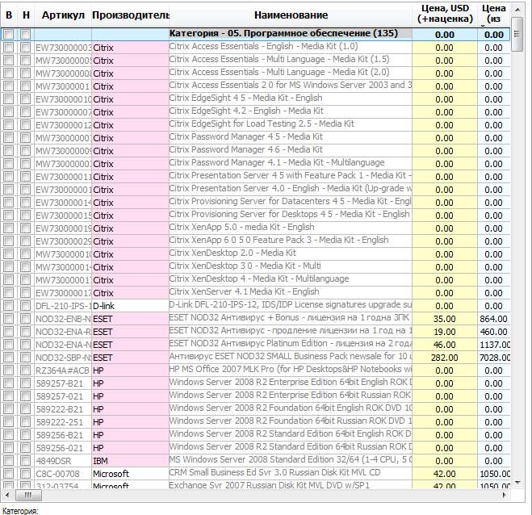Click price 282.00 in USD column
Viewport: 532px width, 515px height.
[445, 358]
